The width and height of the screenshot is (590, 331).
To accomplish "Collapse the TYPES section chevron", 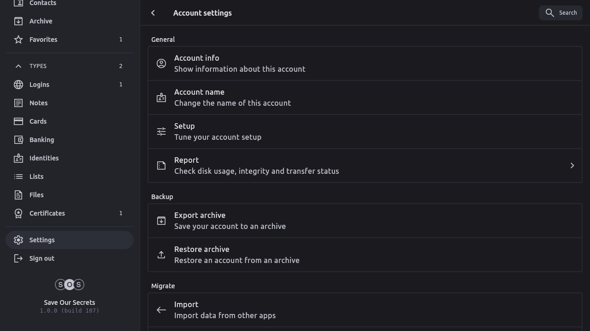I will (x=18, y=66).
